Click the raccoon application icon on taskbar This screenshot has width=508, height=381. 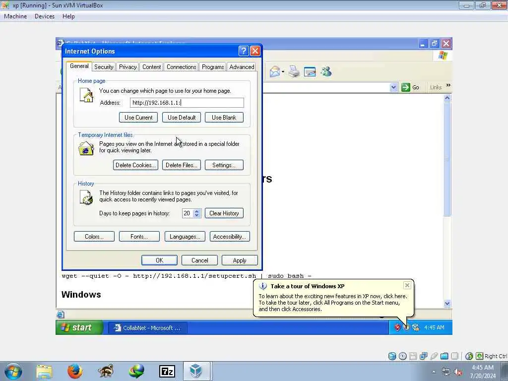[x=106, y=371]
